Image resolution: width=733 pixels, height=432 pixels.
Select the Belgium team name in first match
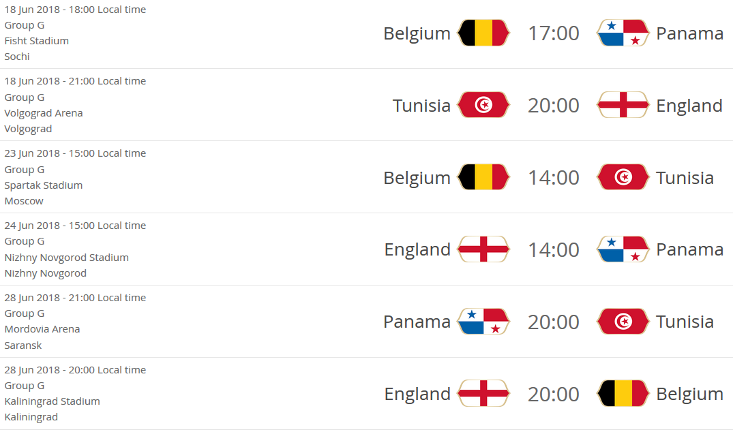[x=417, y=34]
